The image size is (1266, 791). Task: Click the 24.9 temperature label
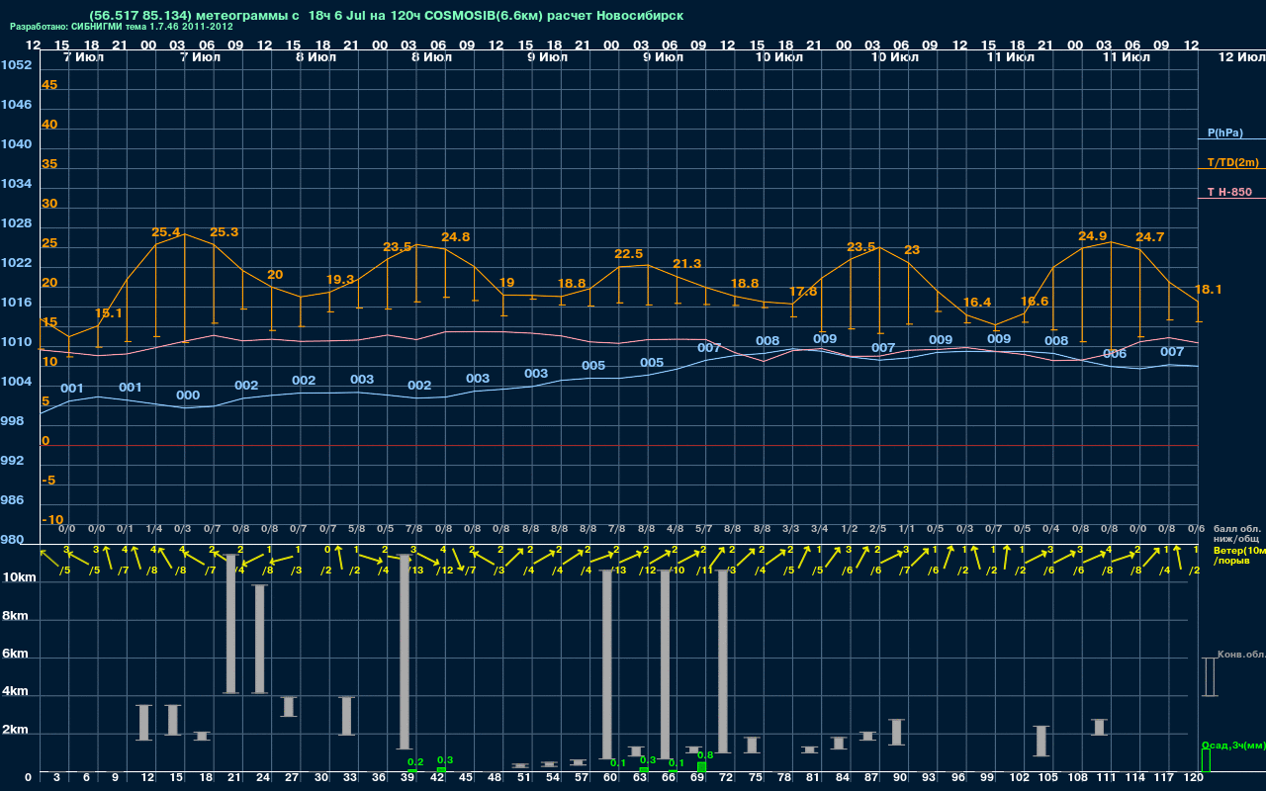(1093, 236)
